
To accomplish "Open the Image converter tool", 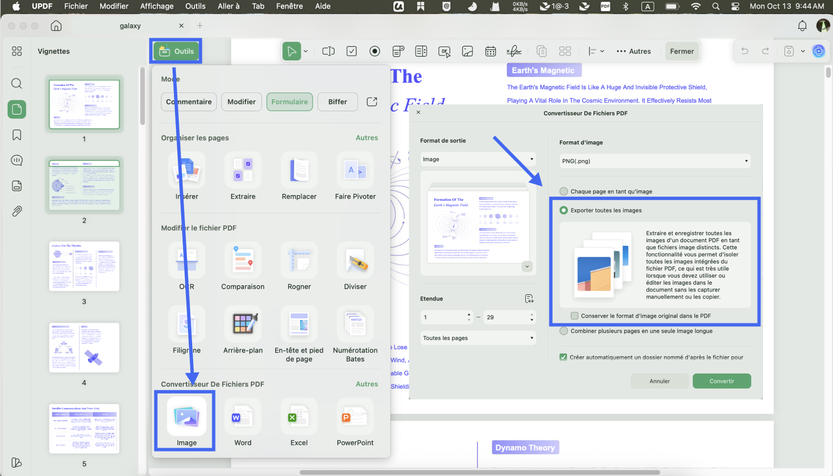I will pyautogui.click(x=187, y=423).
